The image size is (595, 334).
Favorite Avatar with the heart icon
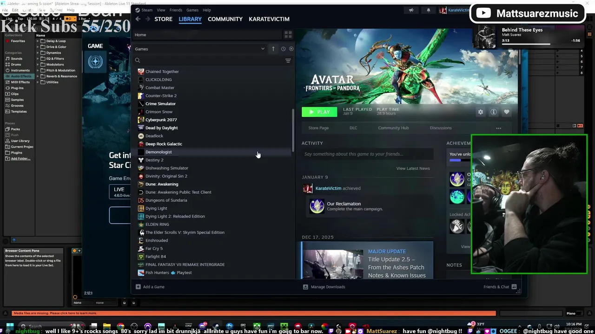pyautogui.click(x=507, y=112)
